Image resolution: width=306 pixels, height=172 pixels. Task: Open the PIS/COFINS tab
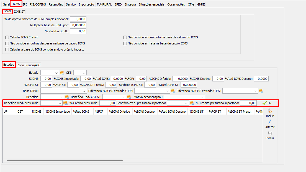click(38, 4)
